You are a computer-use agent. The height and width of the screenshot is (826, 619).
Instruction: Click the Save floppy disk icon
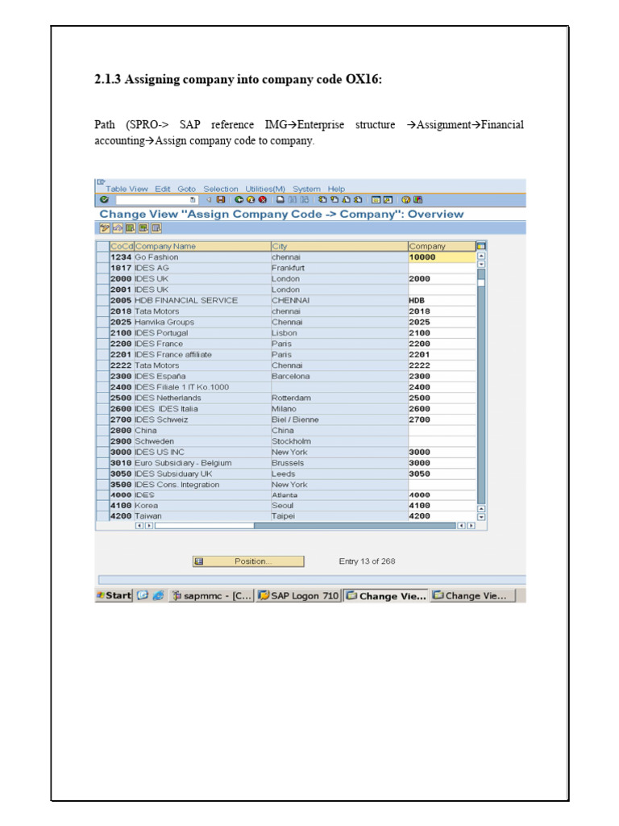221,200
